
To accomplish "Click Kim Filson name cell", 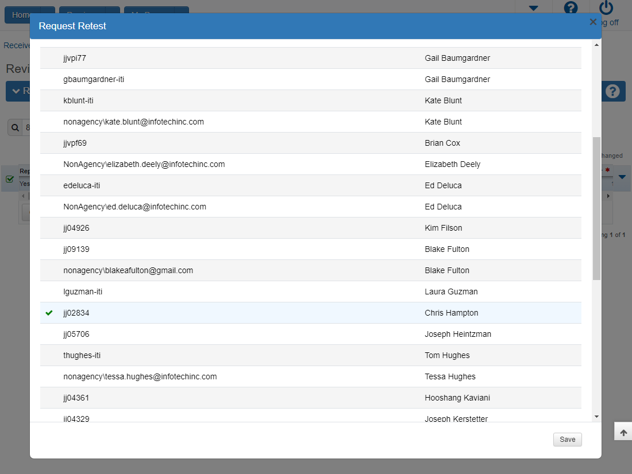I will click(x=444, y=228).
